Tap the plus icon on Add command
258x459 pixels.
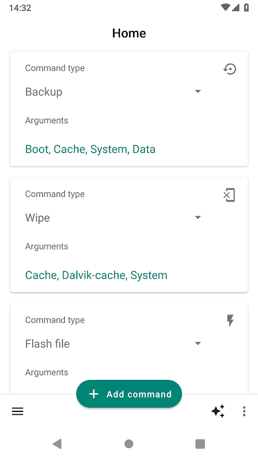93,394
